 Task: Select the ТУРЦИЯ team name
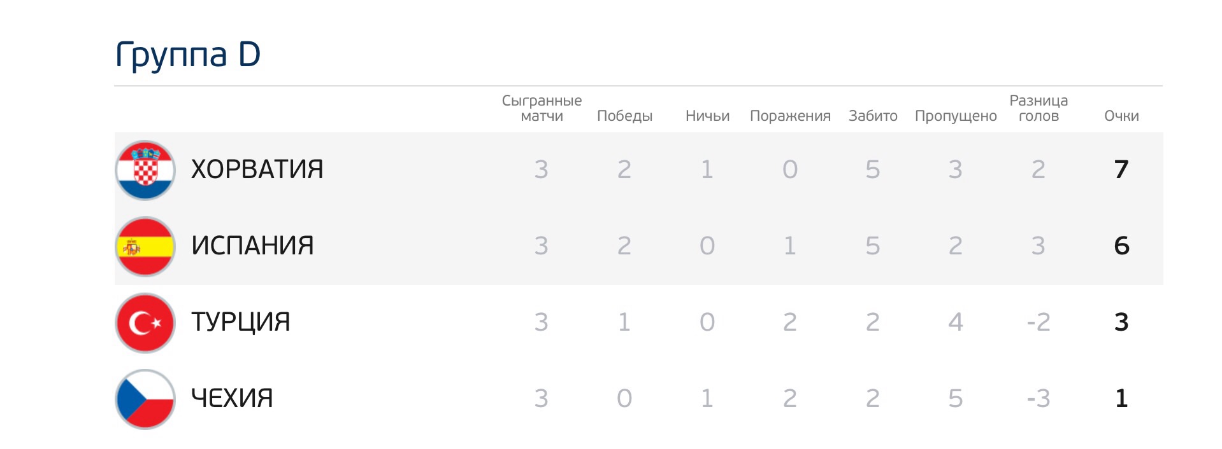[240, 322]
